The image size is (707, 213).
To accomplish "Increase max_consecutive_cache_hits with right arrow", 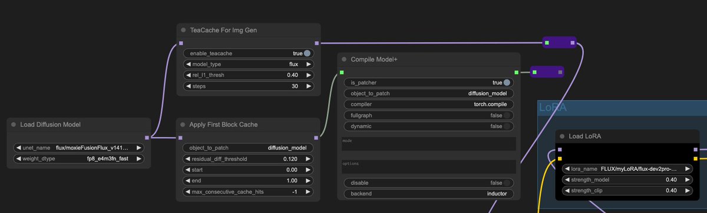I will [x=308, y=192].
